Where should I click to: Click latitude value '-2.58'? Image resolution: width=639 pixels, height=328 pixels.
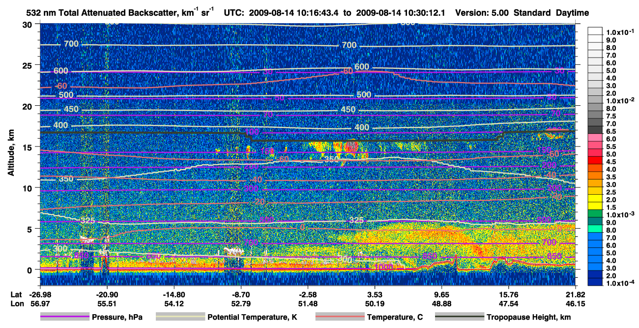(x=308, y=294)
